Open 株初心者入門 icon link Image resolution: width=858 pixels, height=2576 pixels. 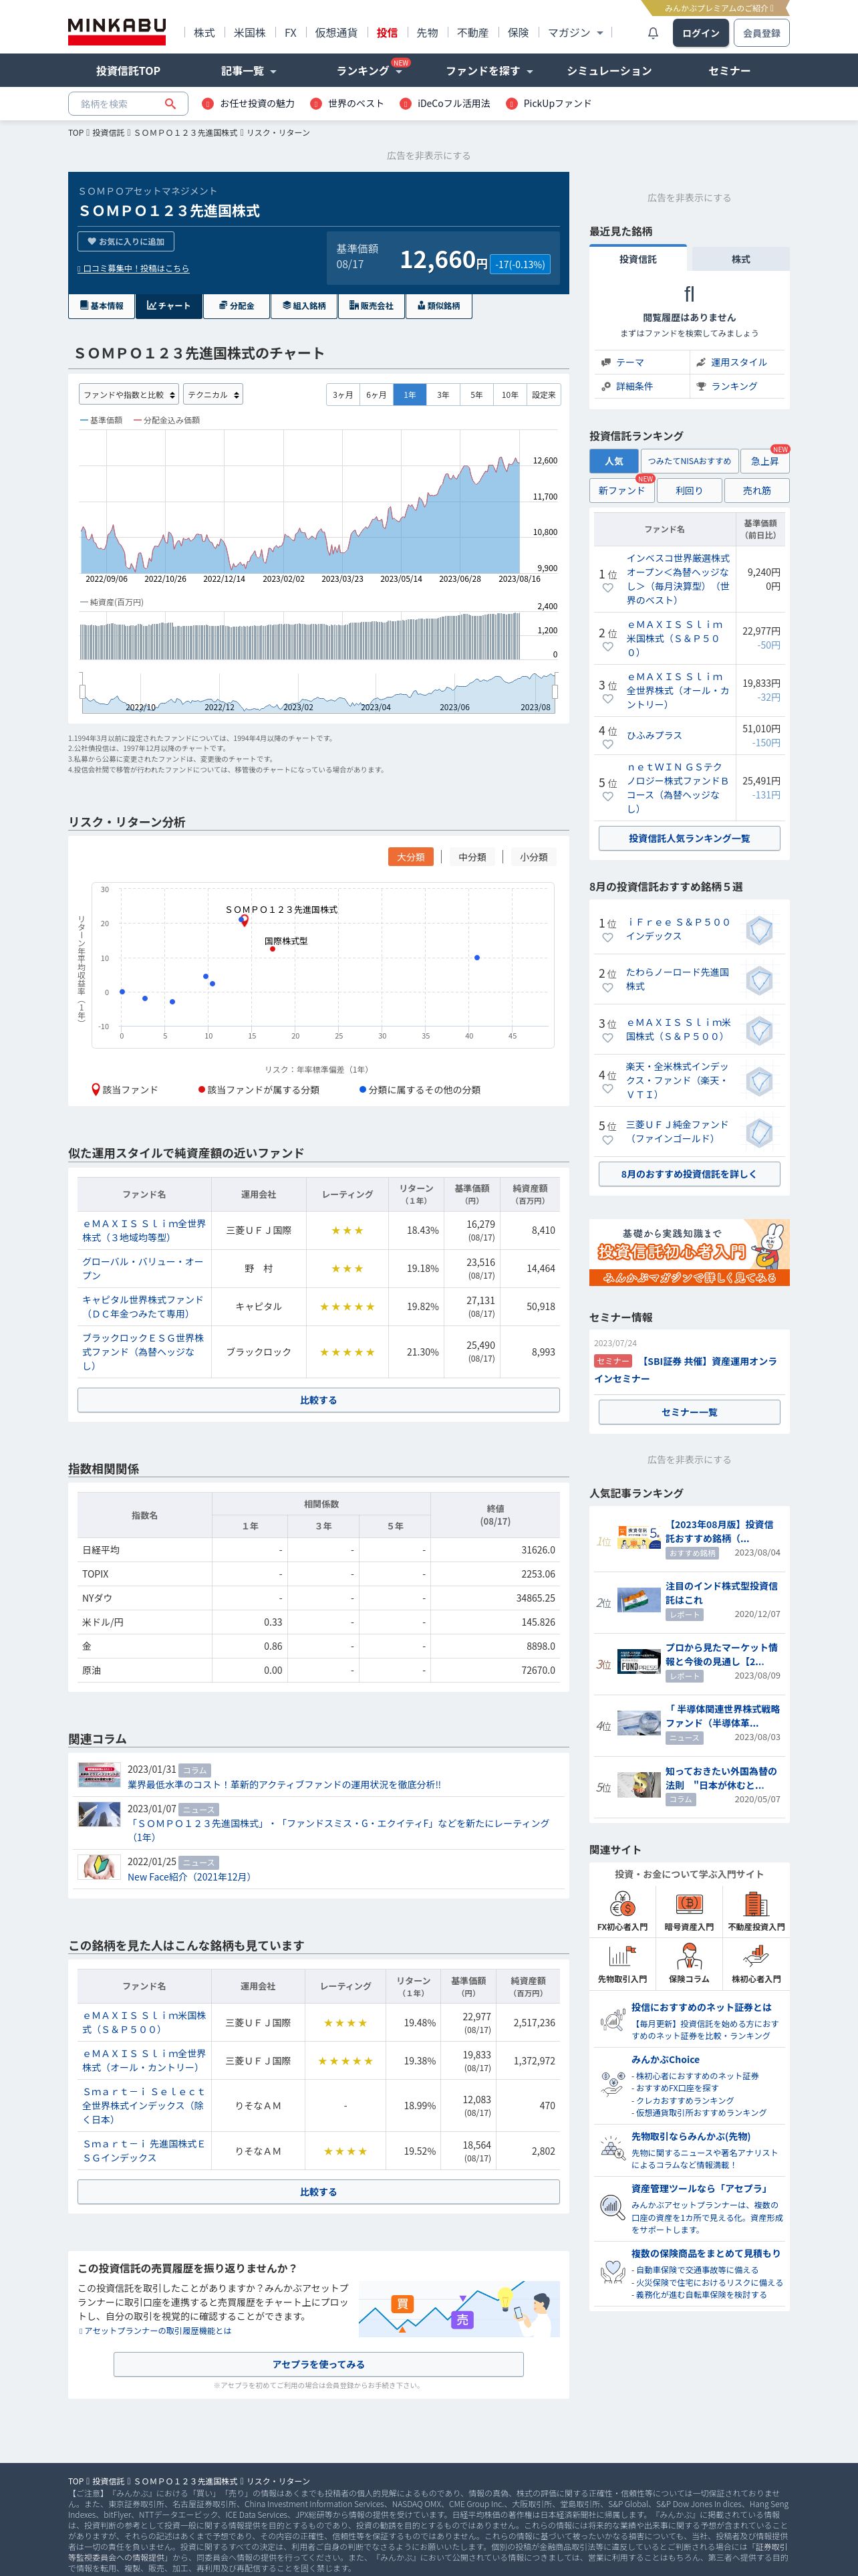756,1962
